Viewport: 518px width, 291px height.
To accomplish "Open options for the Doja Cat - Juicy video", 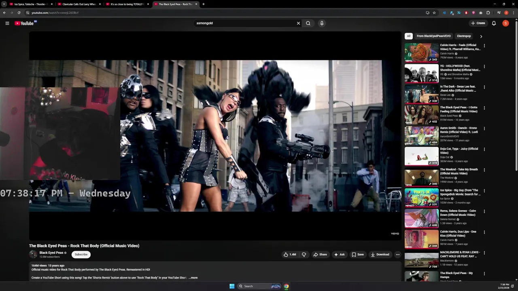I will [484, 149].
